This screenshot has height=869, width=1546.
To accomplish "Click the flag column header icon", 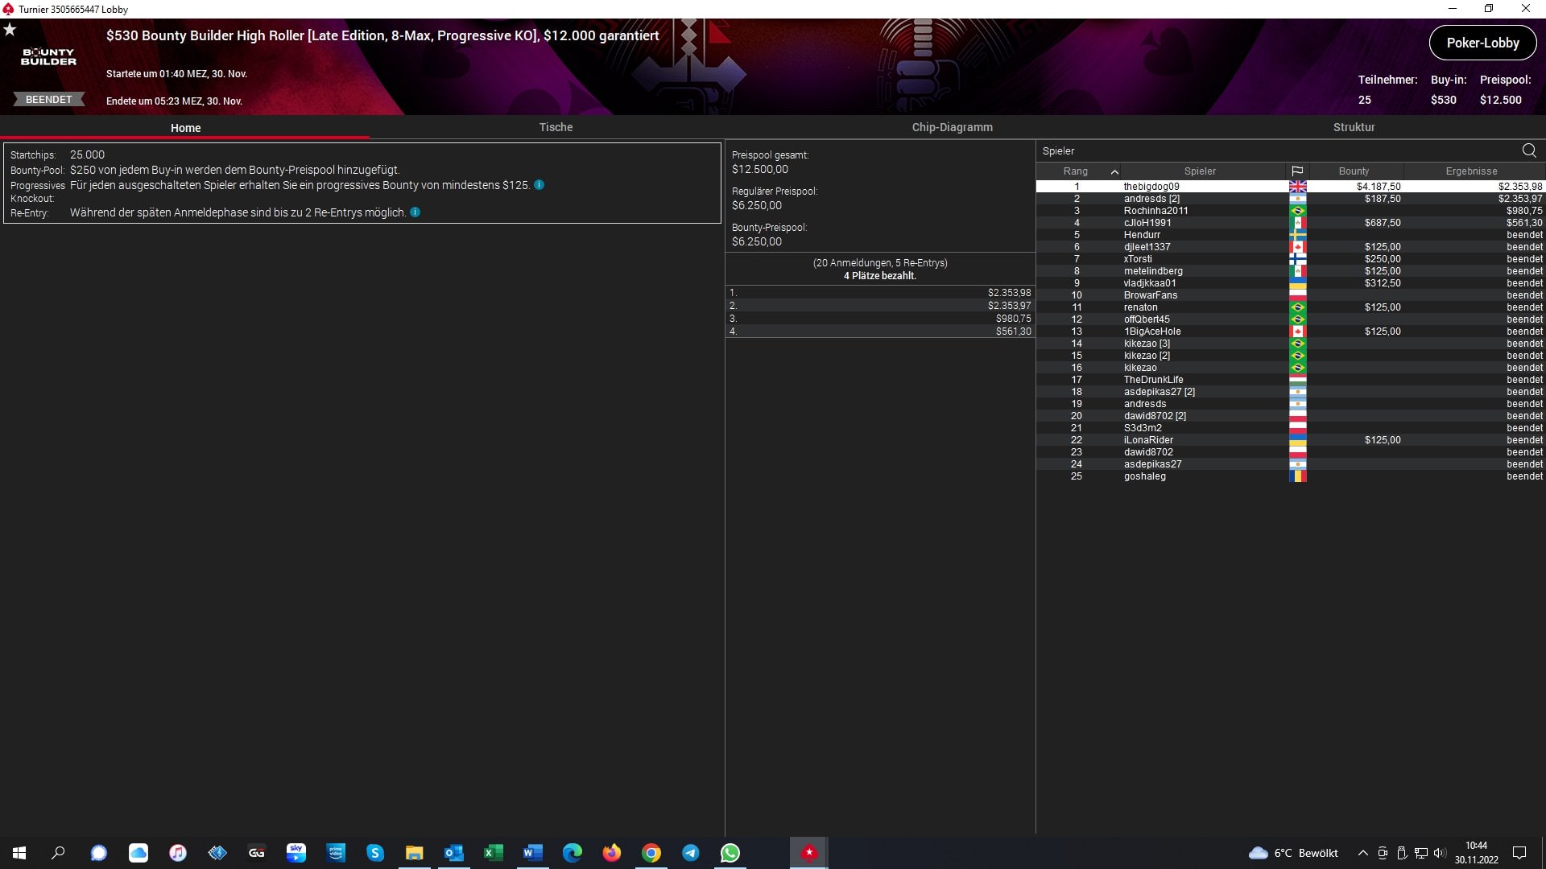I will point(1297,171).
